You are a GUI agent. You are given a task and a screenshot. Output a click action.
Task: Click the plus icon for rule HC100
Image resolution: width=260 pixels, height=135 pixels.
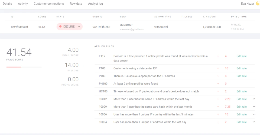[218, 92]
